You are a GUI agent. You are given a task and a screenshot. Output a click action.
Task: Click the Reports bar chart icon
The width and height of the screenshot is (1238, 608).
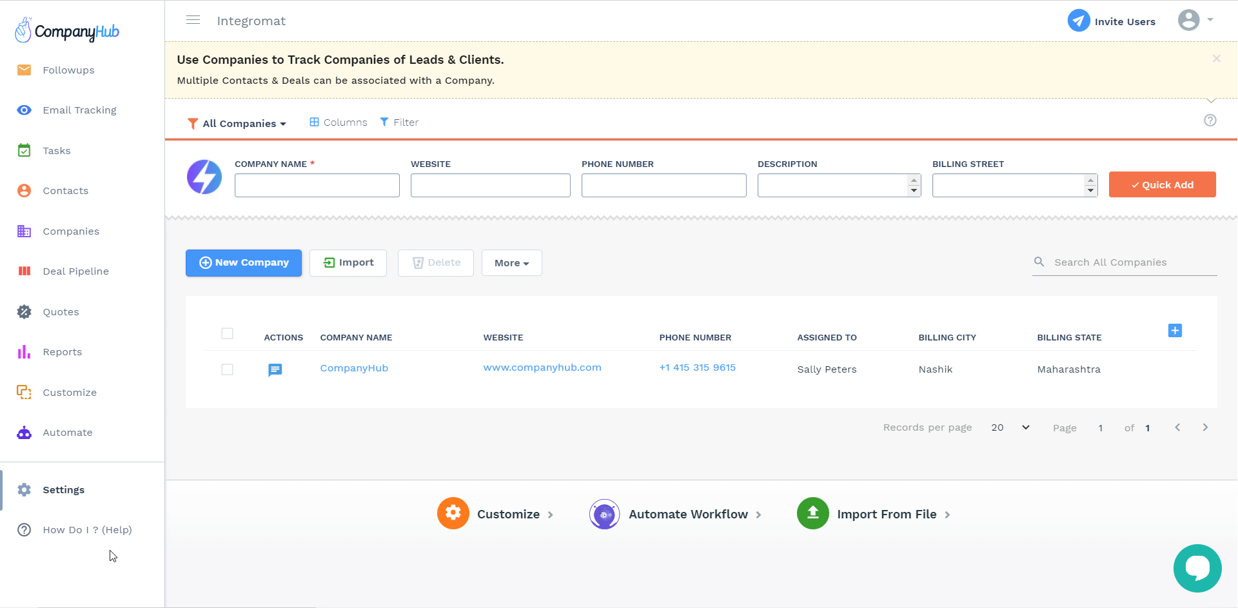[25, 352]
